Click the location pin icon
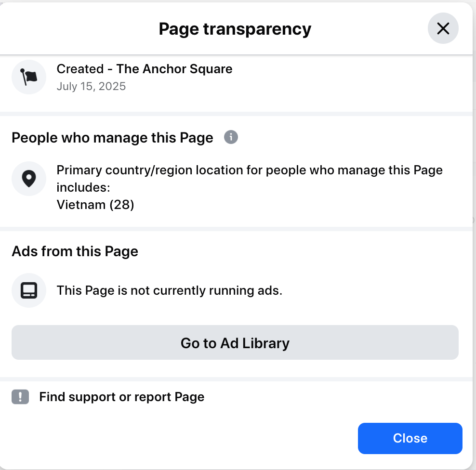The width and height of the screenshot is (476, 470). [x=29, y=179]
